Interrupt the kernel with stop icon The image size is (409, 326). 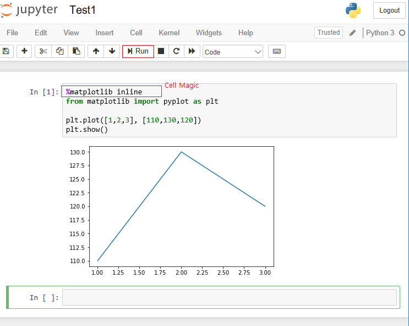pyautogui.click(x=161, y=51)
